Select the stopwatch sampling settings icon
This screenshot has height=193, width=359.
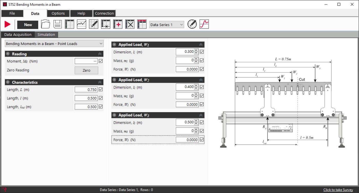(x=192, y=24)
